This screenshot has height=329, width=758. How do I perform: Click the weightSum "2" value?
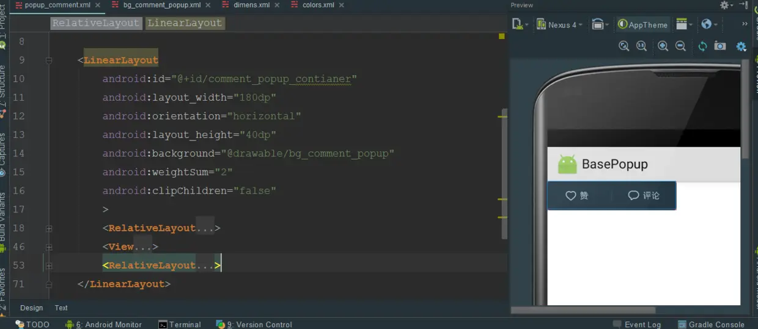pyautogui.click(x=224, y=172)
